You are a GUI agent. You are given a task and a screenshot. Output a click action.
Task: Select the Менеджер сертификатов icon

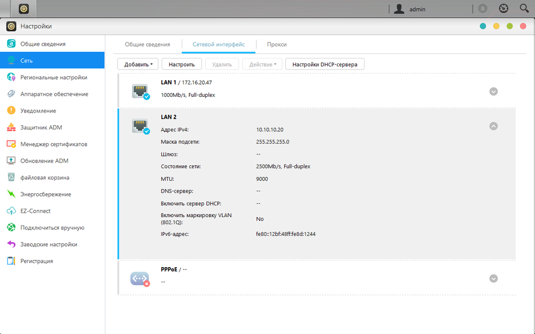point(11,144)
